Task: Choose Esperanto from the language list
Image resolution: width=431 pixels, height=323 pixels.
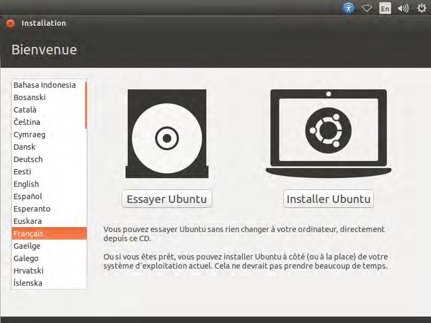Action: click(x=32, y=209)
